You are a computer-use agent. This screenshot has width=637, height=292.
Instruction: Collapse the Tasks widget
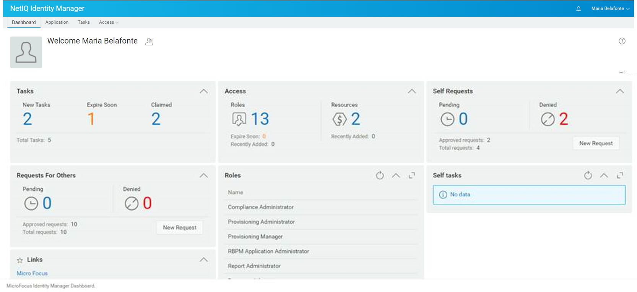coord(204,91)
